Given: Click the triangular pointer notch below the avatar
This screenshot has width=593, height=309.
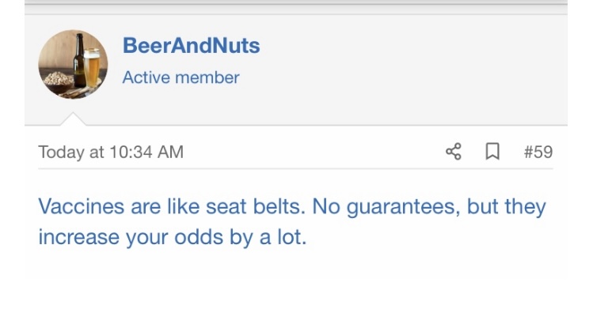Looking at the screenshot, I should coord(73,119).
